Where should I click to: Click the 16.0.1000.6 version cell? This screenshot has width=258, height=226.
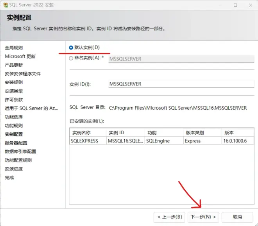click(x=238, y=141)
